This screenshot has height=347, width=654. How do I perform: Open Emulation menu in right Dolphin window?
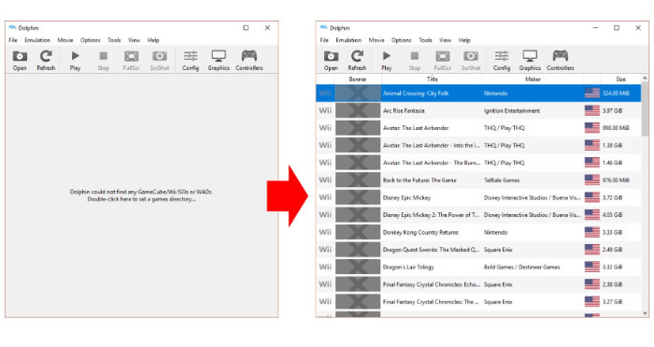click(x=348, y=40)
